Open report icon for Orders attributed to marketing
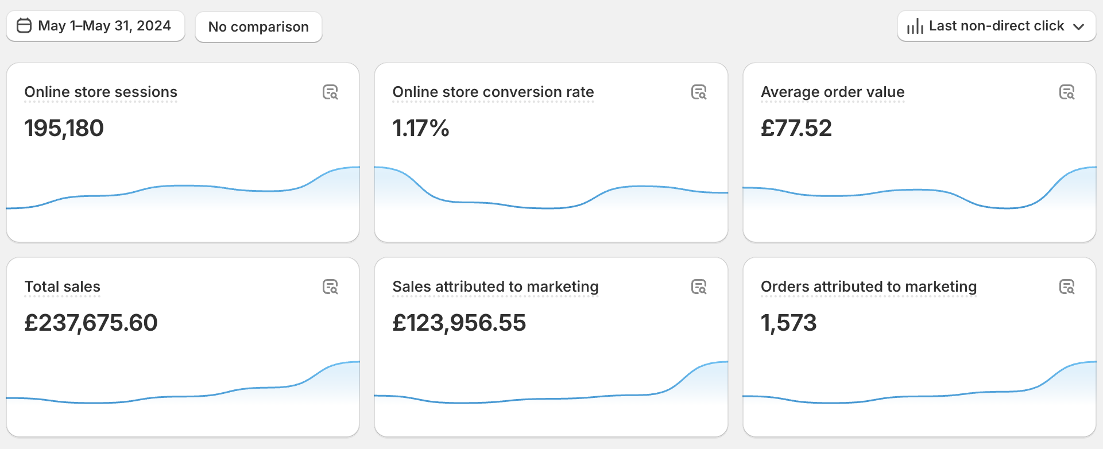 (x=1066, y=287)
